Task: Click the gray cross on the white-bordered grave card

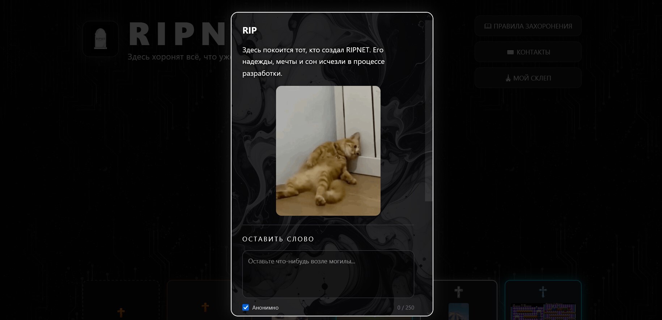Action: coord(458,291)
